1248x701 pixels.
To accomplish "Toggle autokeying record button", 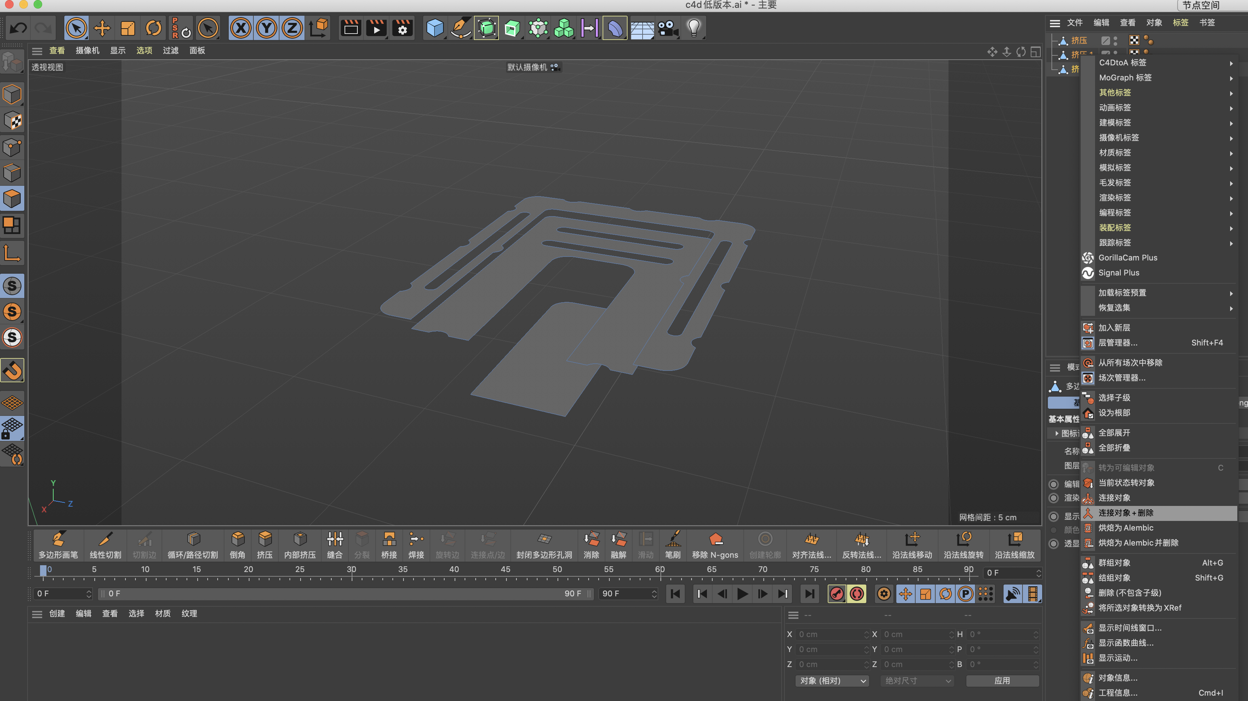I will click(x=857, y=593).
